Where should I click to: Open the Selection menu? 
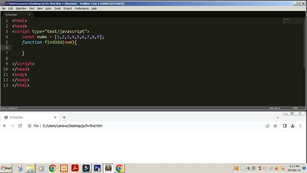coord(21,9)
